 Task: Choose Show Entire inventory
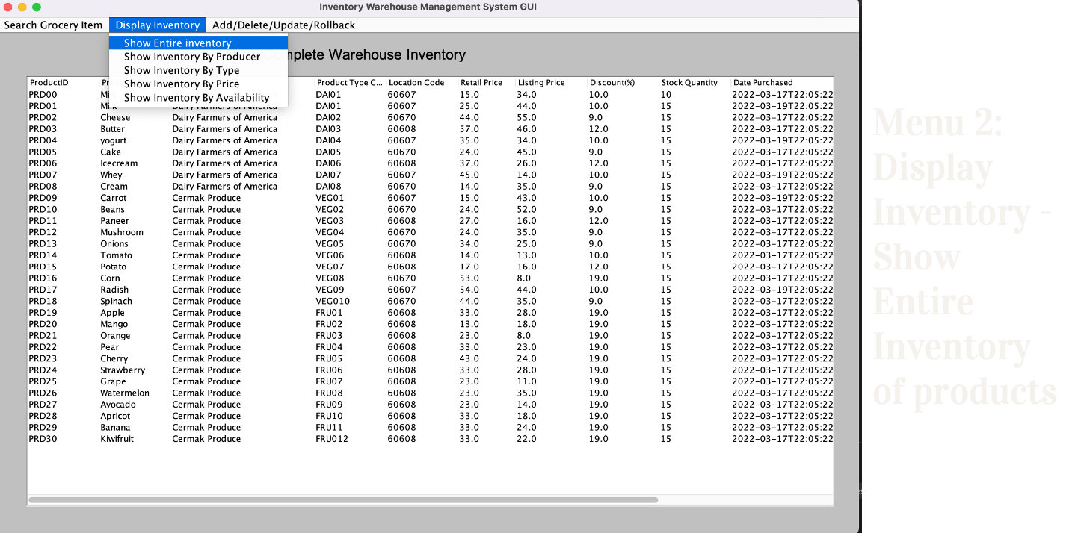pyautogui.click(x=198, y=43)
